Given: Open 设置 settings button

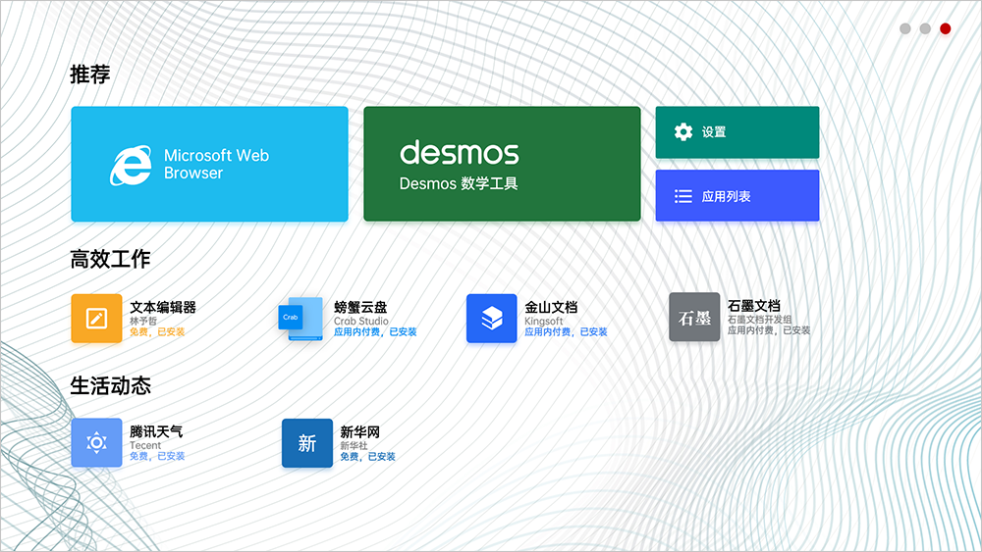Looking at the screenshot, I should 737,132.
